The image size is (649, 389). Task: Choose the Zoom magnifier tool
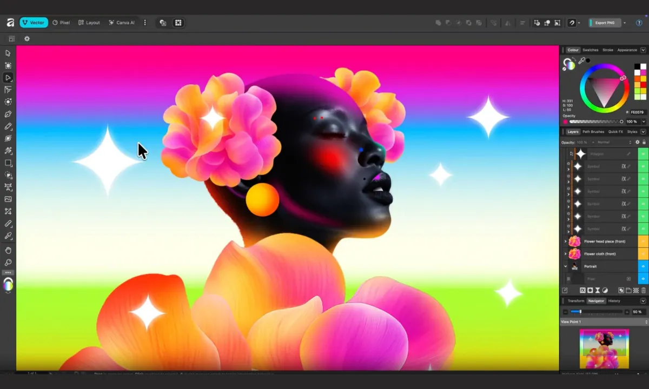(8, 263)
